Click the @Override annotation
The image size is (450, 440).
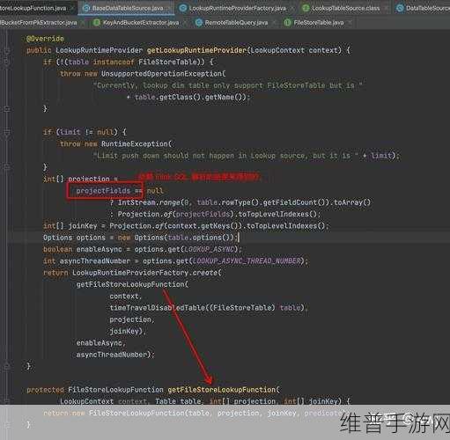click(45, 39)
